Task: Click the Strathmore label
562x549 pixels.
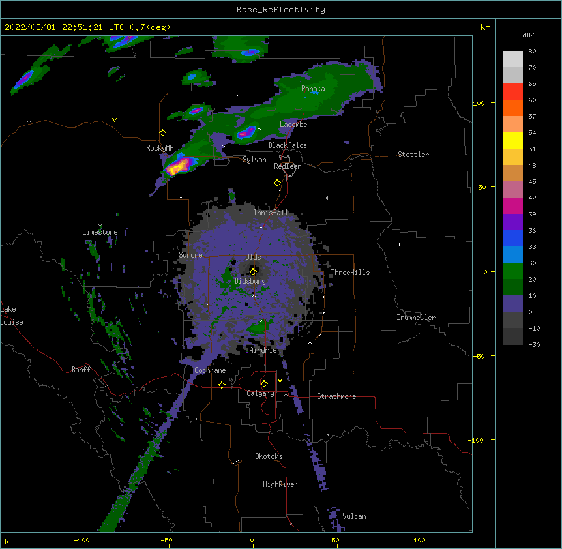Action: [336, 396]
